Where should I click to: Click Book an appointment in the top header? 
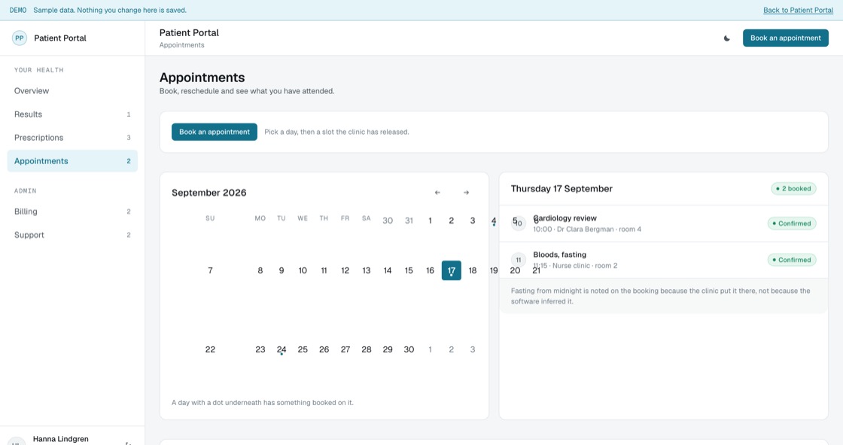(x=786, y=38)
